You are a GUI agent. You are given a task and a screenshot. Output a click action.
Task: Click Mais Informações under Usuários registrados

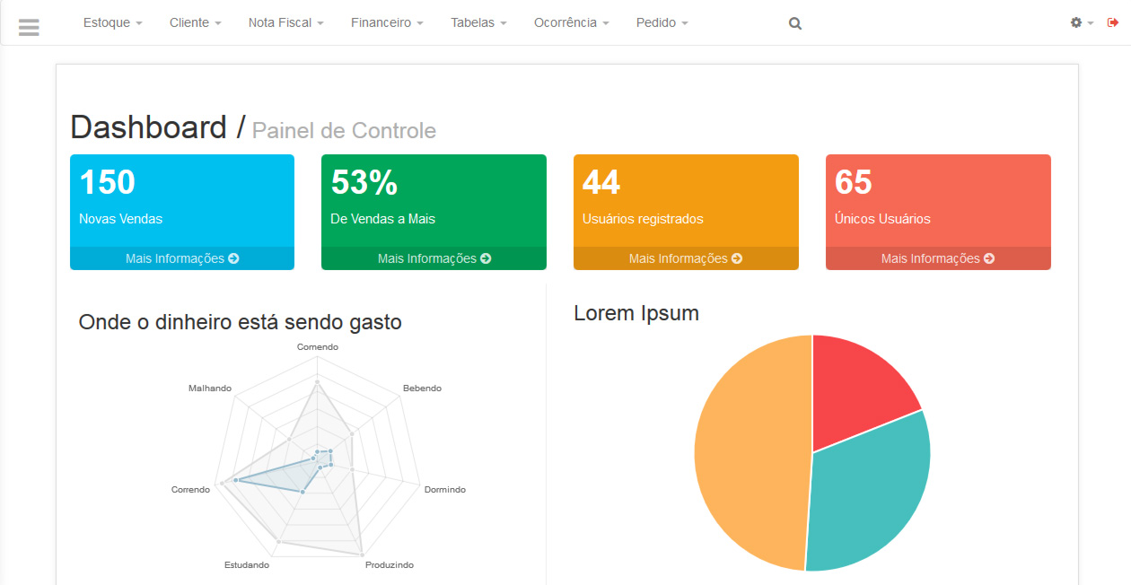point(678,258)
